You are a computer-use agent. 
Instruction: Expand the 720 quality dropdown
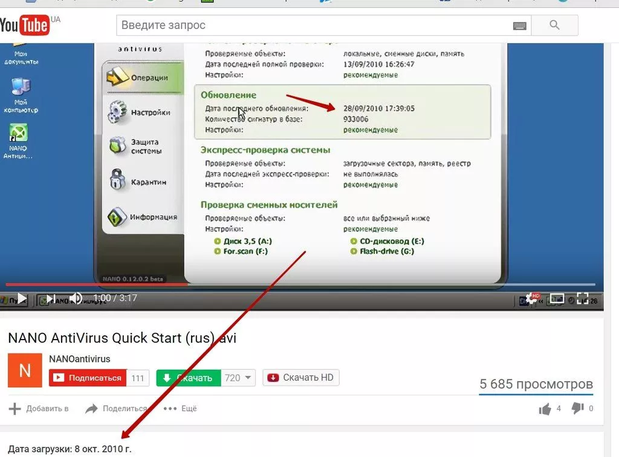point(239,378)
